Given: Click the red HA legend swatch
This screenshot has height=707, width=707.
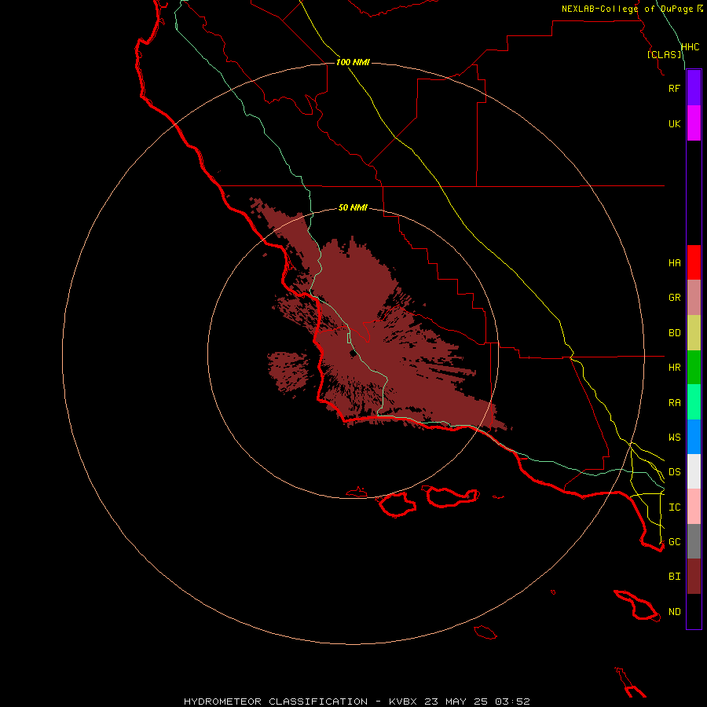Looking at the screenshot, I should [x=694, y=262].
